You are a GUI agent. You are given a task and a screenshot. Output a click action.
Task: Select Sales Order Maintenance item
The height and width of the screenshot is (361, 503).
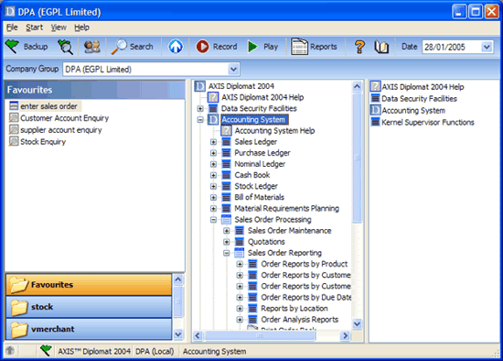289,231
